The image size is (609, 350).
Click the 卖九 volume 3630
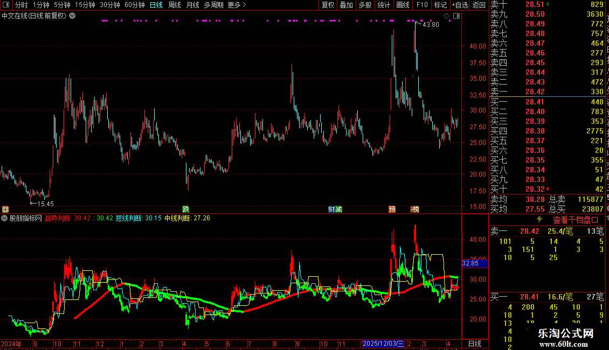tap(595, 15)
